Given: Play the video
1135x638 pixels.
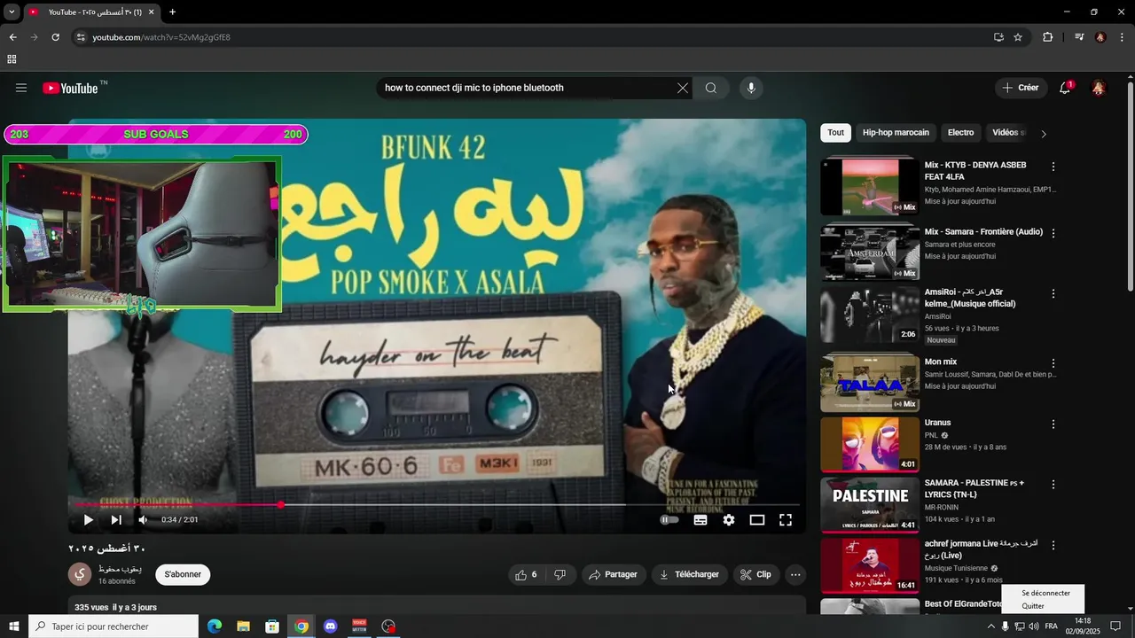Looking at the screenshot, I should 88,520.
